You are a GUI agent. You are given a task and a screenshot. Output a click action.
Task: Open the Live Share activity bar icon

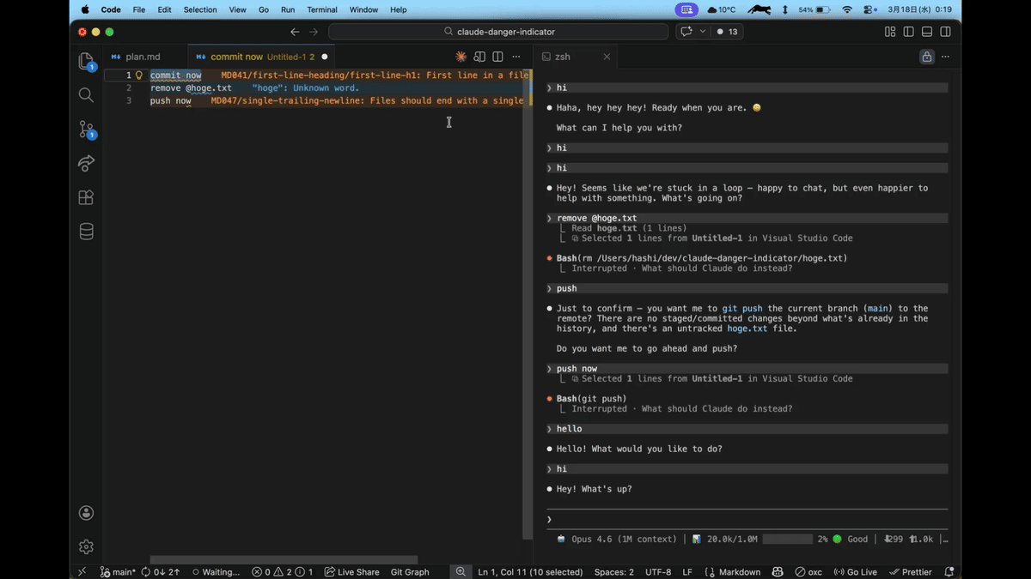pos(86,163)
